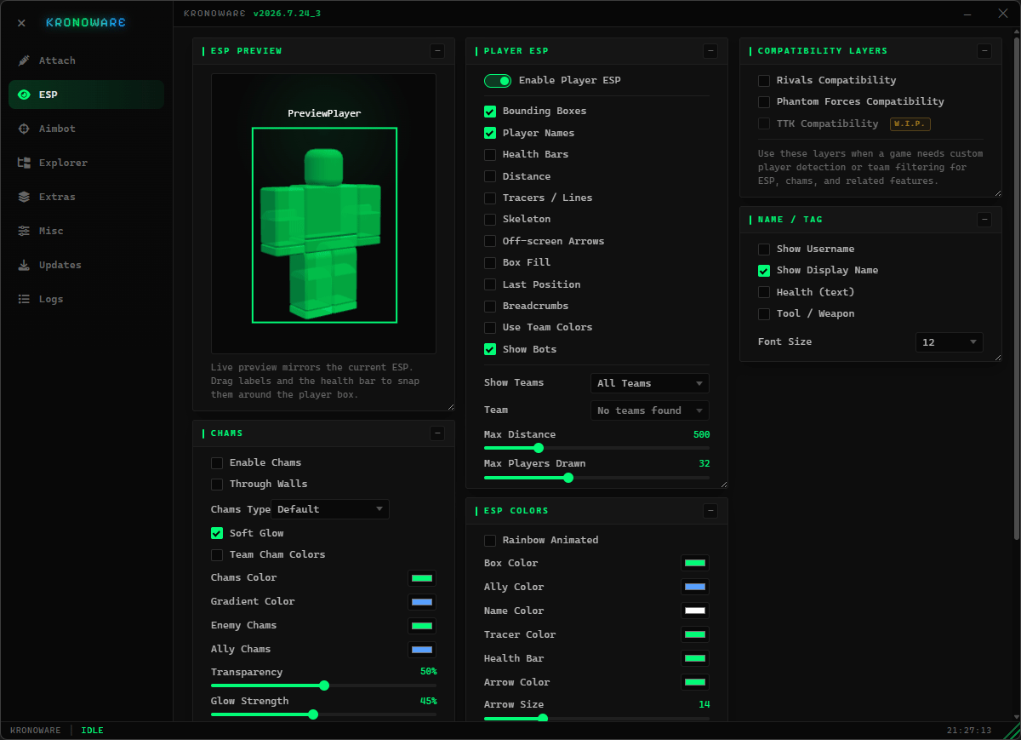
Task: Open the Arrow Color swatch
Action: pyautogui.click(x=695, y=682)
